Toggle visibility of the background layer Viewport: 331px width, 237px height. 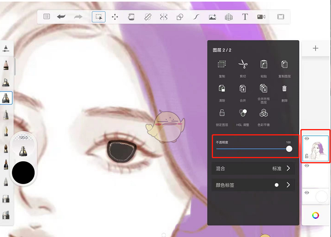click(307, 192)
